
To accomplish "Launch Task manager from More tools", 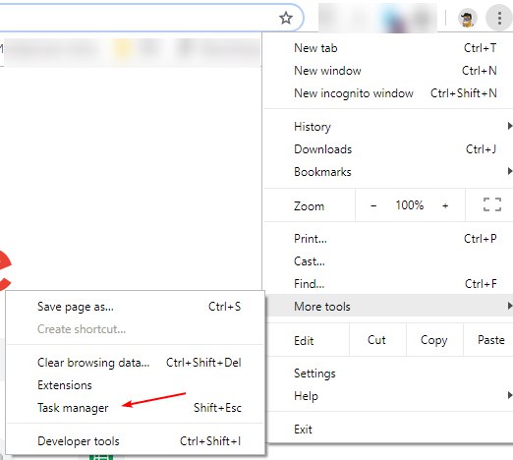I will tap(135, 408).
